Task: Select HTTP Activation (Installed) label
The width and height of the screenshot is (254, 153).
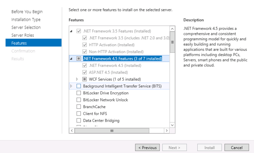Action: coord(112,45)
